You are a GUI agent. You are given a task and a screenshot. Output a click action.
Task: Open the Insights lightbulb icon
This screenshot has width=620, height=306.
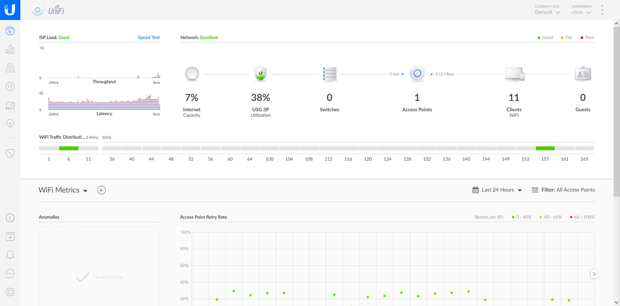[10, 123]
